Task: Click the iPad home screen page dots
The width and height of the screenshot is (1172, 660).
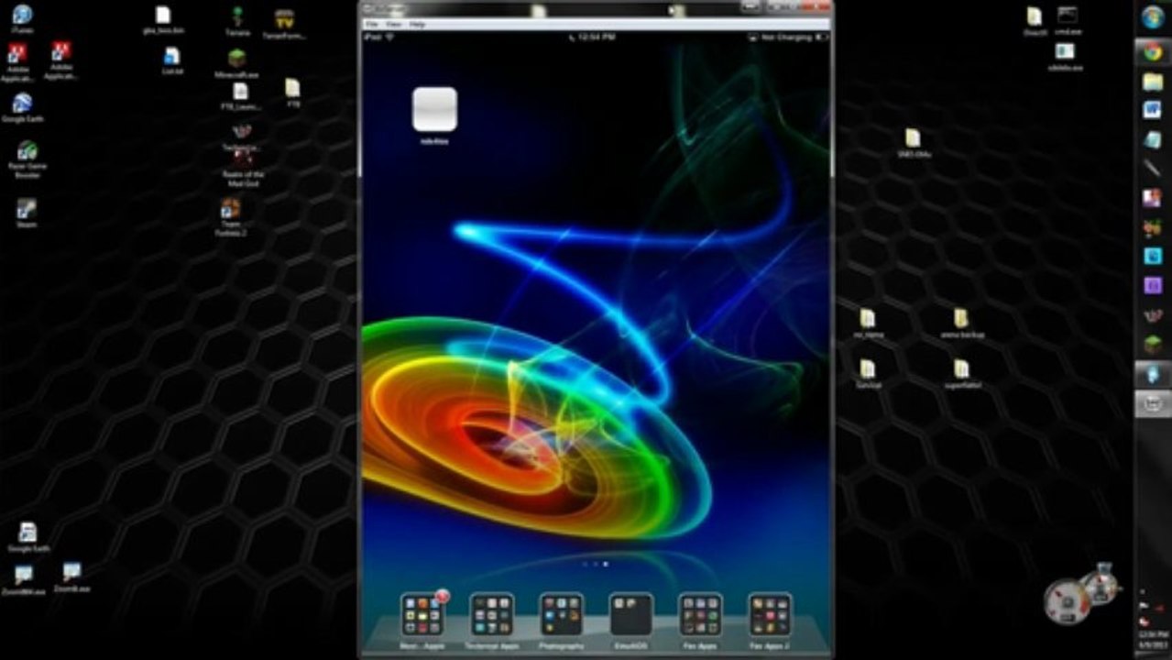Action: click(x=596, y=564)
